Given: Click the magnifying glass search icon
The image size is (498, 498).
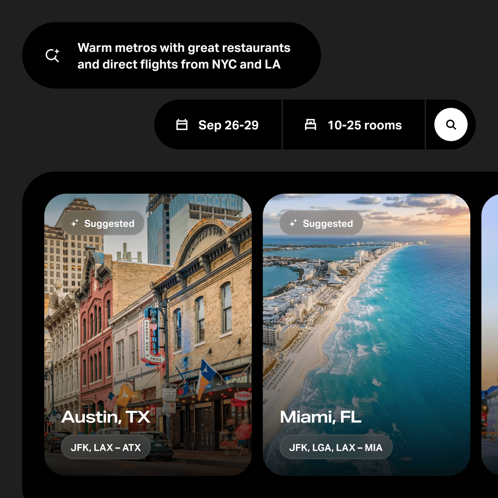Looking at the screenshot, I should (451, 124).
